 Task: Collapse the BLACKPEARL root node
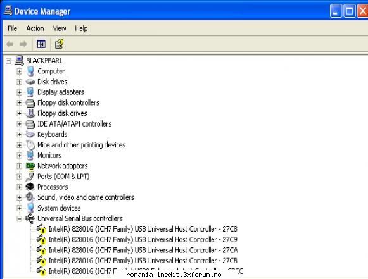8,61
